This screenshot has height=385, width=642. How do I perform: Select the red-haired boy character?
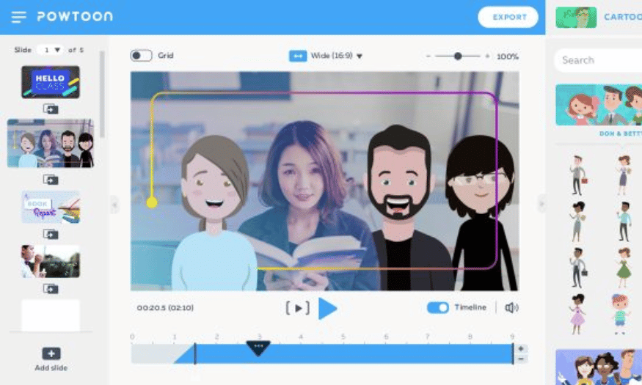coord(620,314)
